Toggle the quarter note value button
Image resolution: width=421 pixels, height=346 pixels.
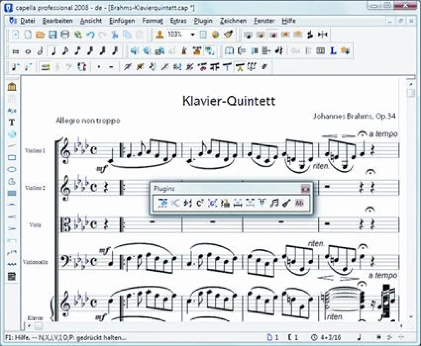pos(53,51)
